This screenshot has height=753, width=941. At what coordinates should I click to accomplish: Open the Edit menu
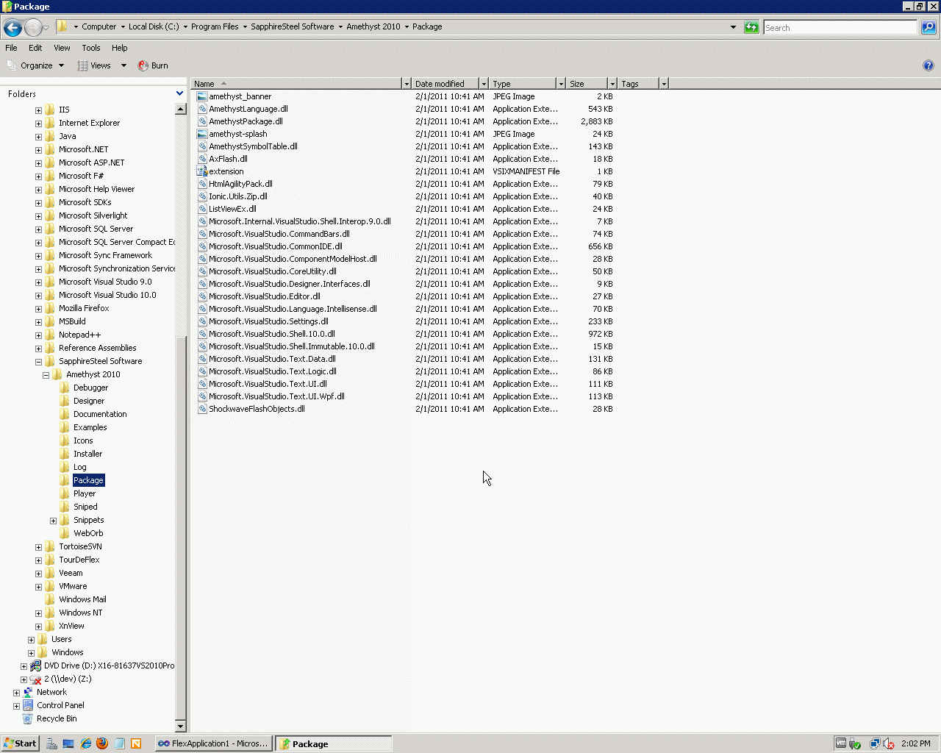(x=35, y=48)
